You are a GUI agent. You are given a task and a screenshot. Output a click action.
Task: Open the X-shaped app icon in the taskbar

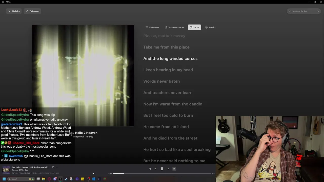coord(99,179)
